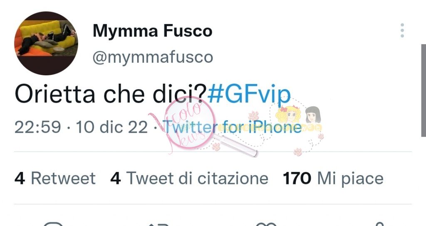Open the three-dot tweet options menu
Screen dimensions: 426x226
click(402, 30)
